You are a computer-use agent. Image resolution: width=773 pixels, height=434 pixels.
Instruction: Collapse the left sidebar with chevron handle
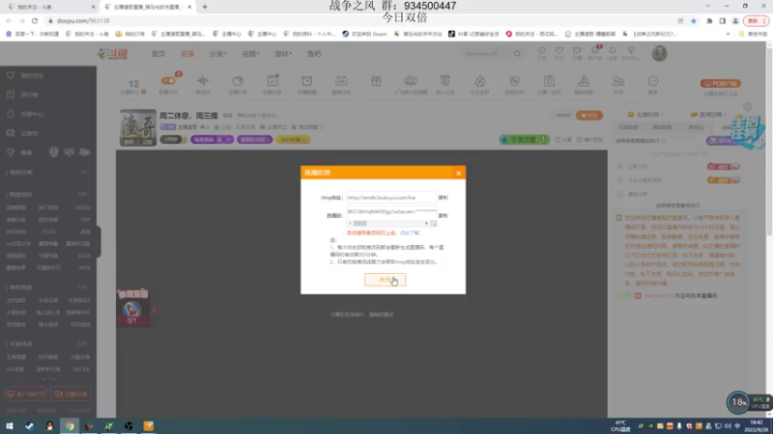tap(99, 242)
